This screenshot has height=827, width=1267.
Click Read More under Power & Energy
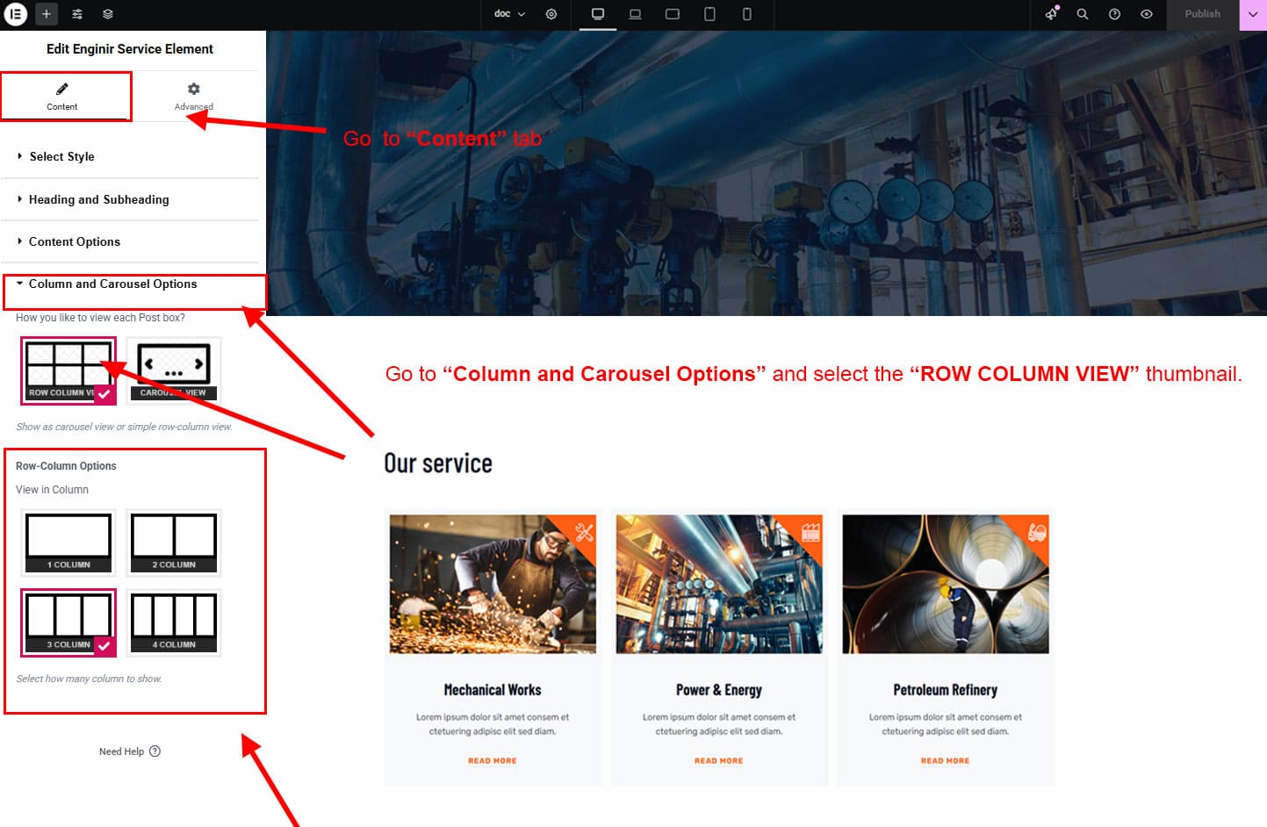click(x=718, y=761)
